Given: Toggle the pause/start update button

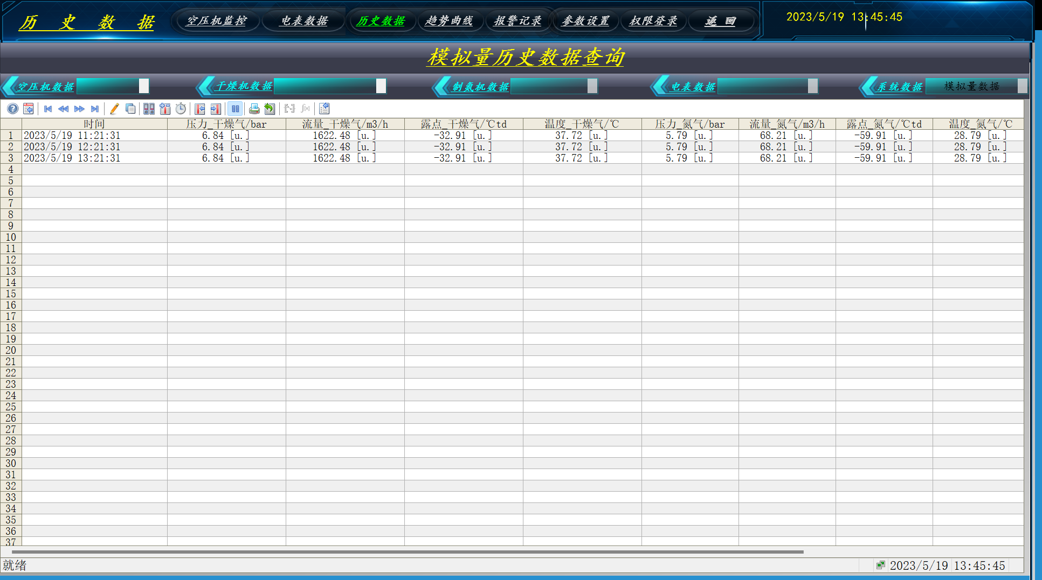Looking at the screenshot, I should pyautogui.click(x=235, y=109).
